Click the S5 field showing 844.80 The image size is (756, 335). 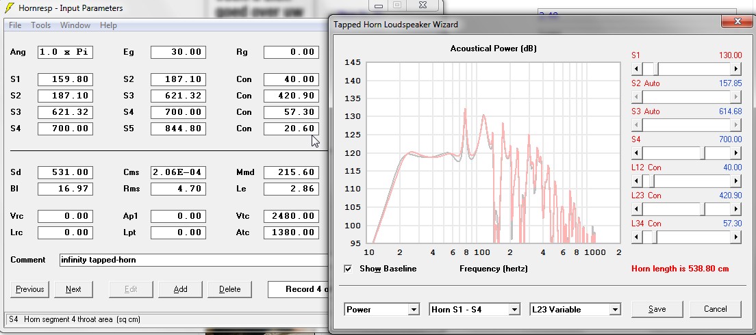178,129
